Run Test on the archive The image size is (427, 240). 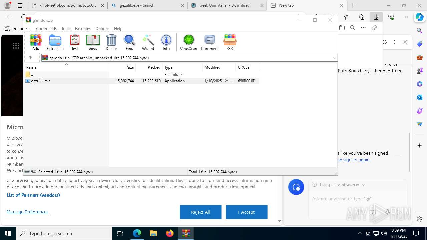click(75, 42)
